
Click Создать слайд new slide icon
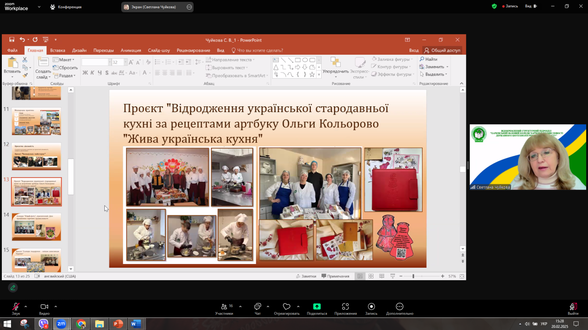click(43, 62)
